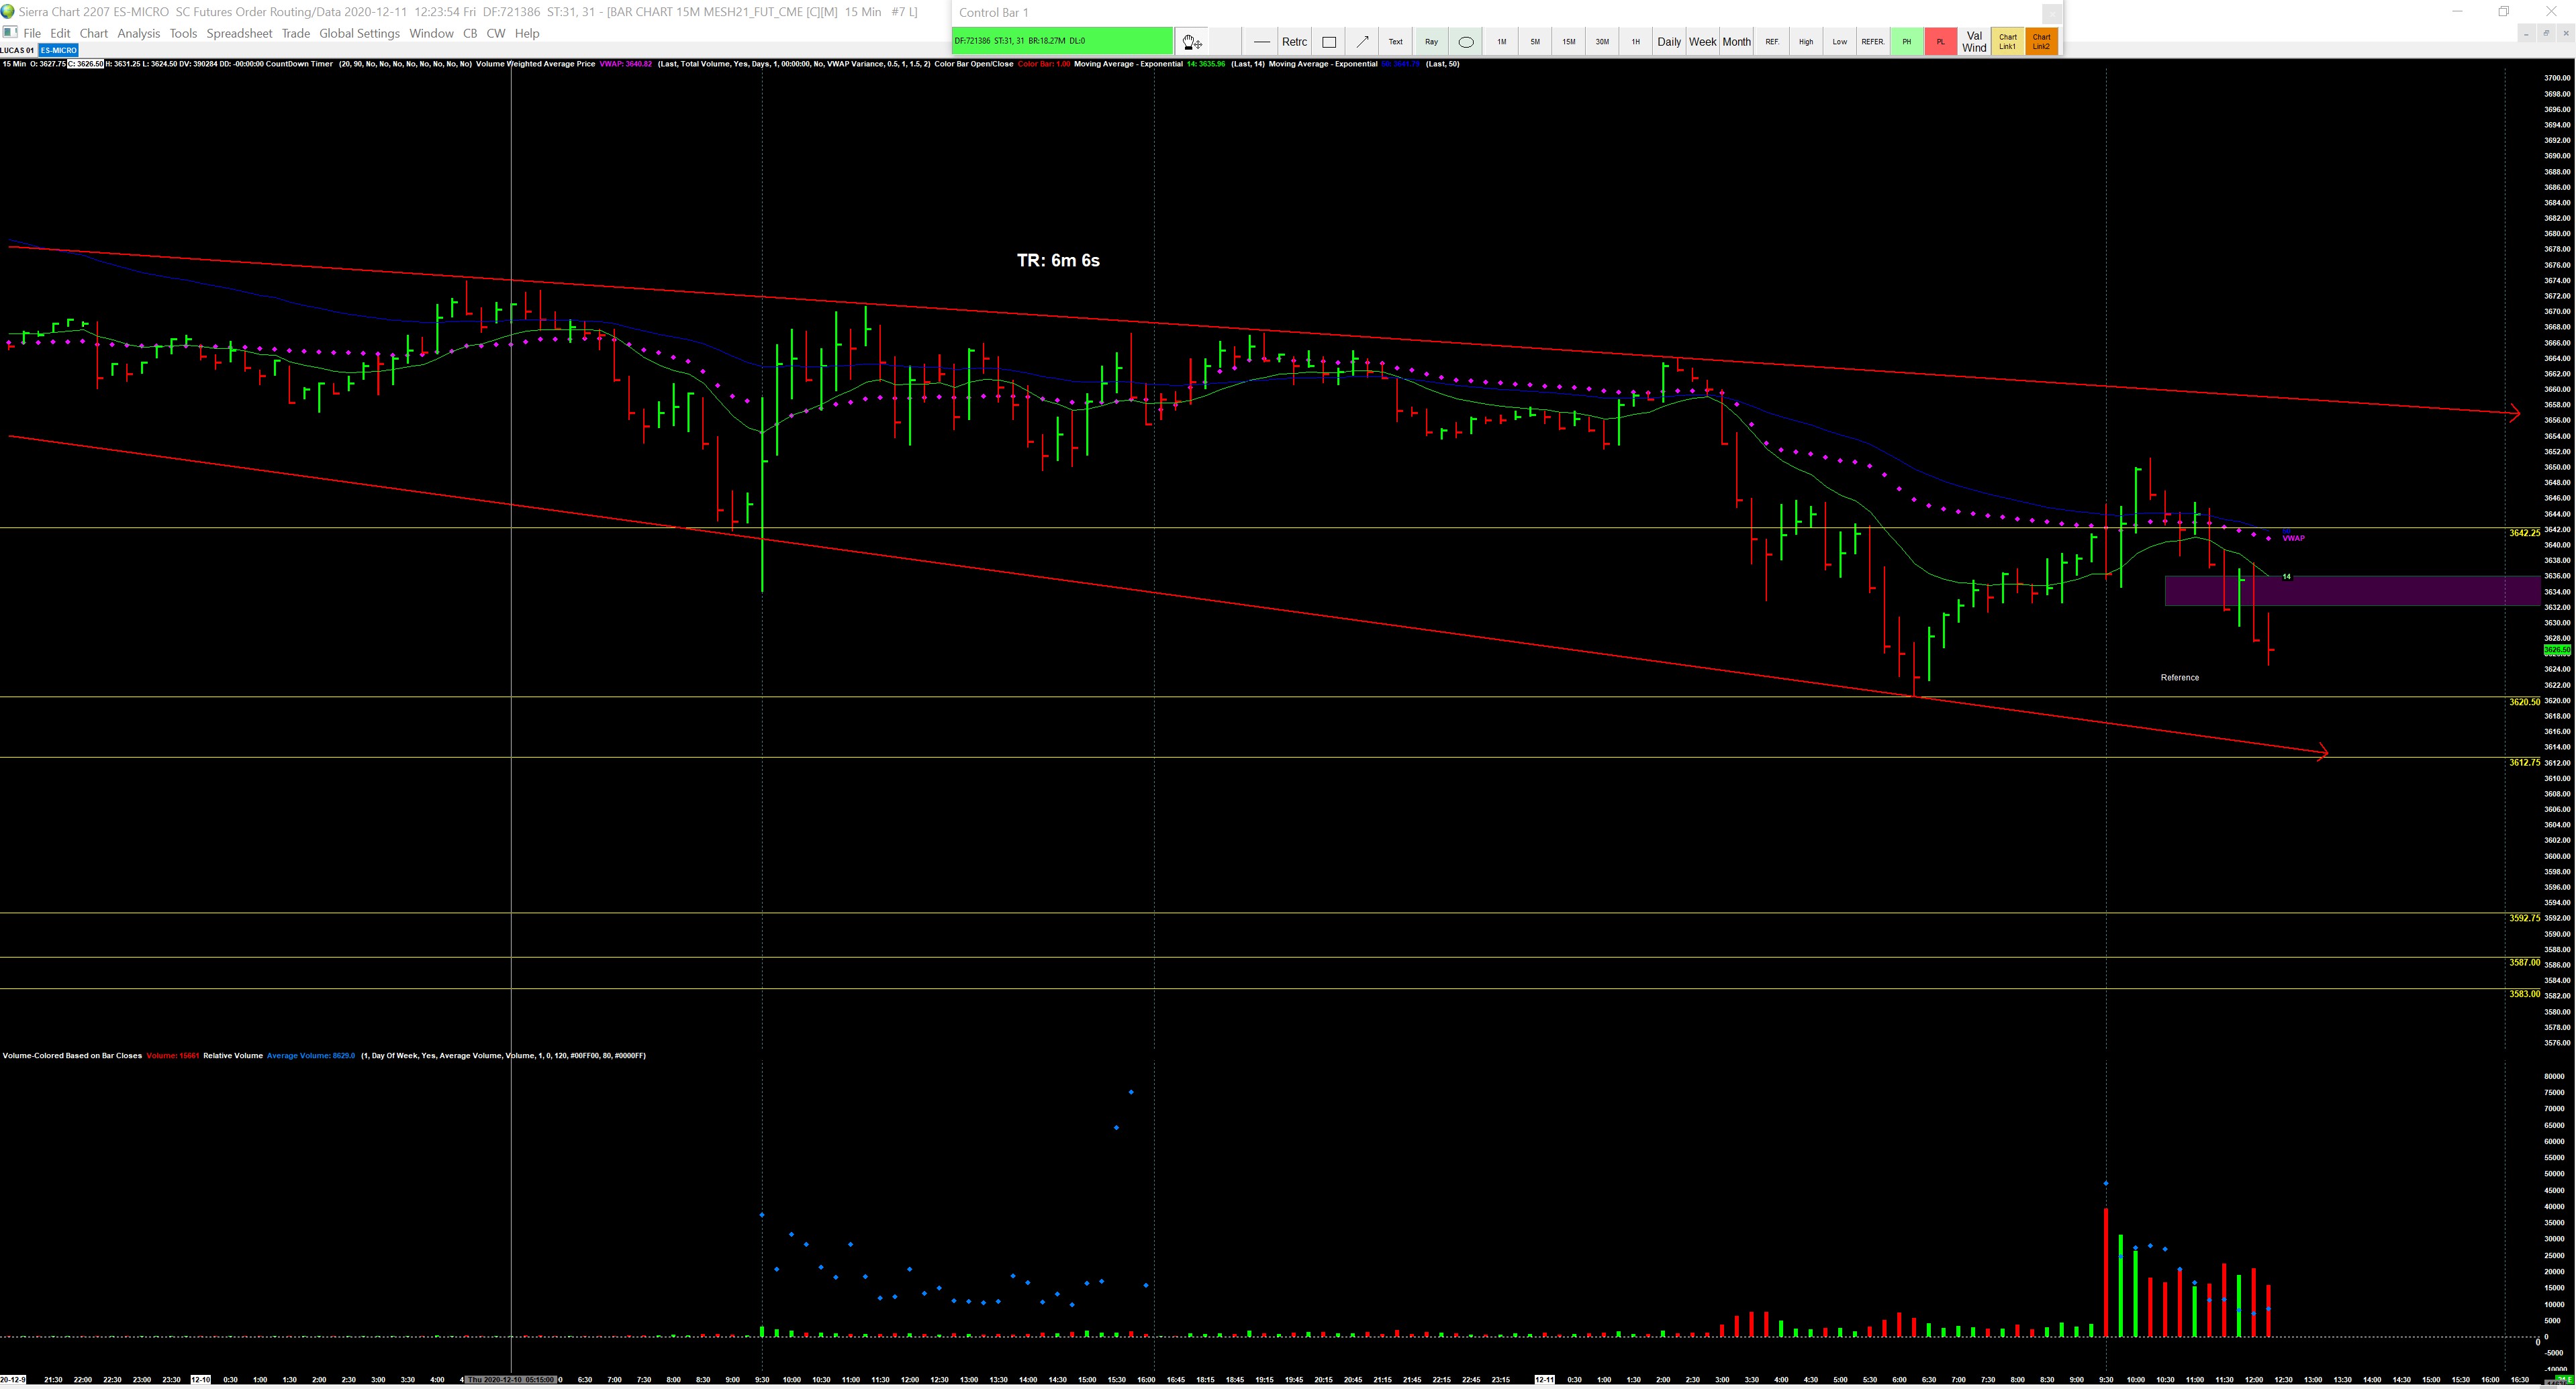Select the horizontal line drawing tool

[x=1261, y=42]
